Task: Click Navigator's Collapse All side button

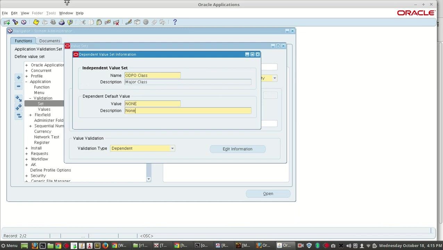Action: [x=19, y=116]
